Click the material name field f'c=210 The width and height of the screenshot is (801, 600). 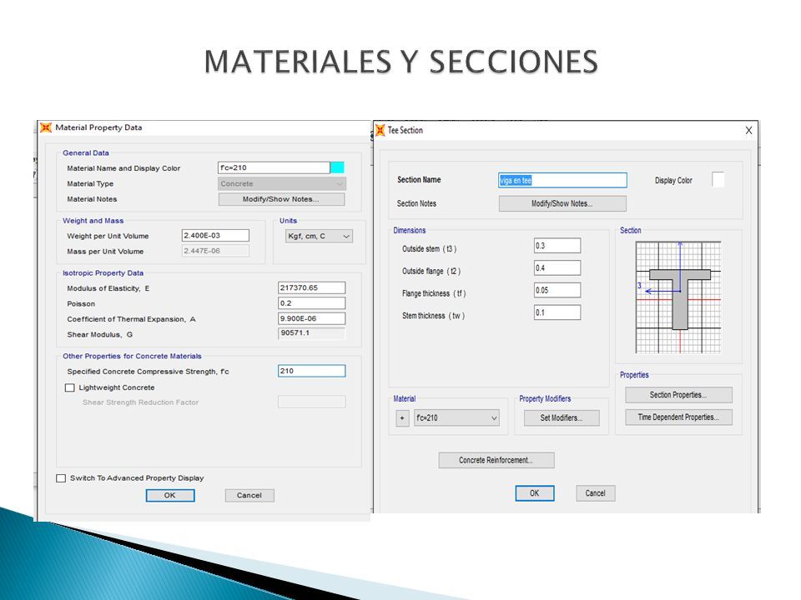(274, 167)
